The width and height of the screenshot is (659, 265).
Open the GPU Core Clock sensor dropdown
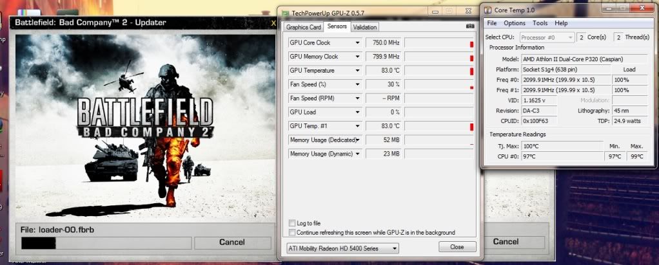point(358,43)
